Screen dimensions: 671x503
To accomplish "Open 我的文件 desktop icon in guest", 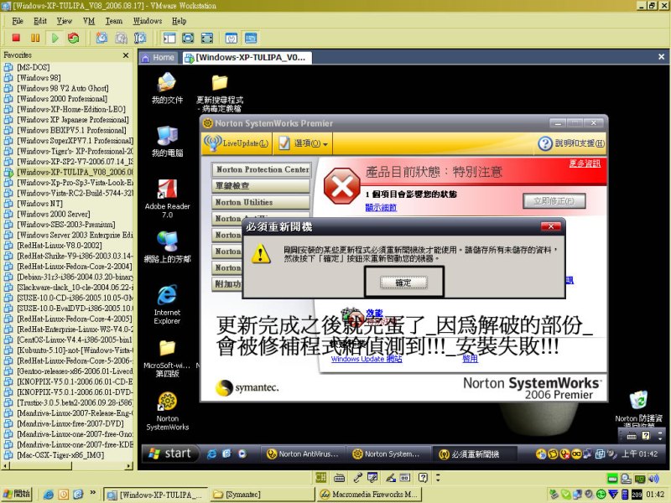I will point(167,89).
